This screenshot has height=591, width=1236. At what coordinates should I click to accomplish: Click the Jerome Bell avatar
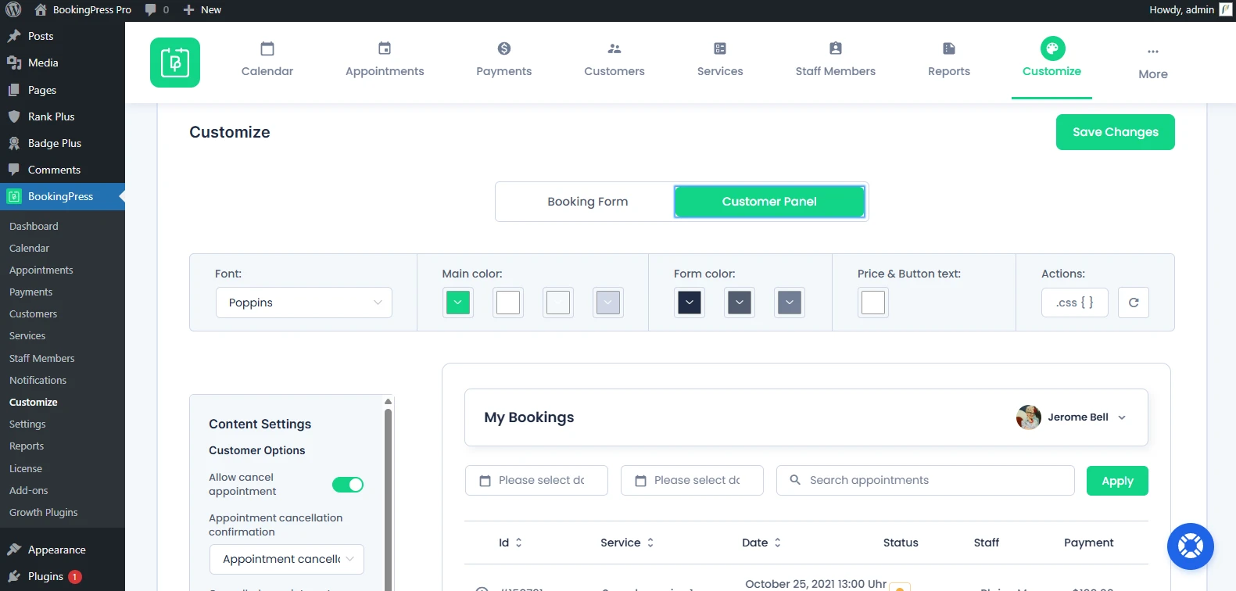(1028, 417)
